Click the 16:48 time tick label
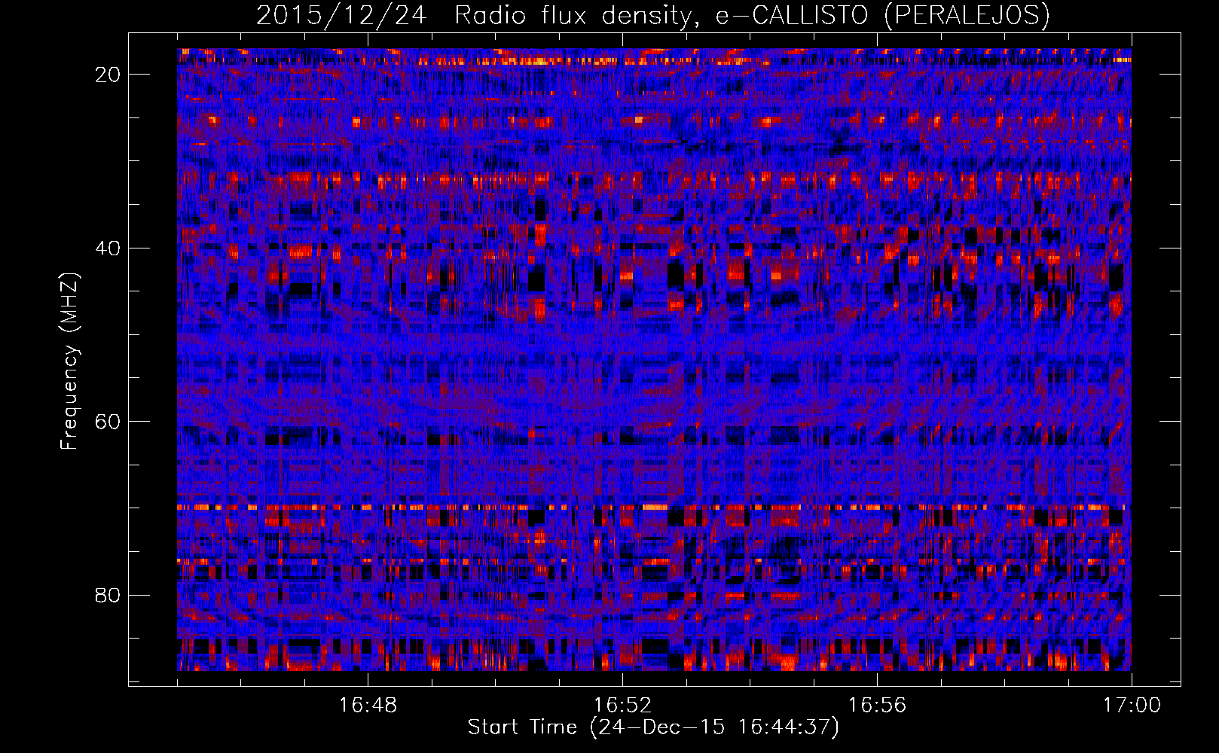The image size is (1219, 753). [368, 706]
